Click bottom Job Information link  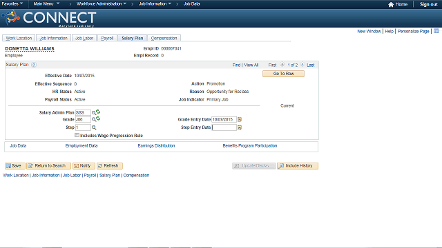(46, 175)
